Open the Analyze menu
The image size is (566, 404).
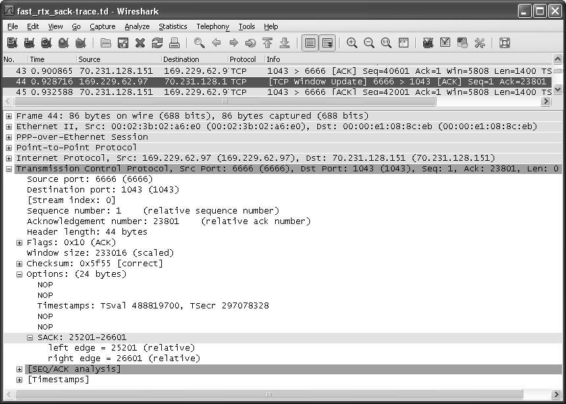coord(137,26)
